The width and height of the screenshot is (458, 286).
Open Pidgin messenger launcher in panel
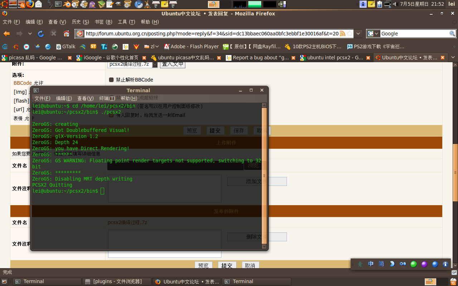[92, 4]
